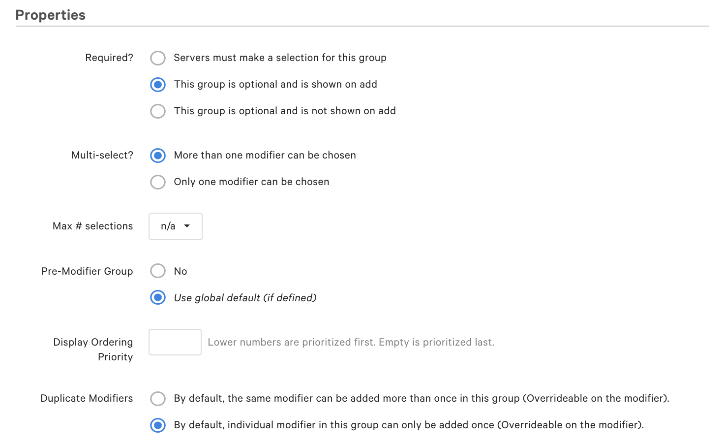Image resolution: width=725 pixels, height=446 pixels.
Task: Allow duplicate modifiers to be added in this group
Action: tap(157, 398)
